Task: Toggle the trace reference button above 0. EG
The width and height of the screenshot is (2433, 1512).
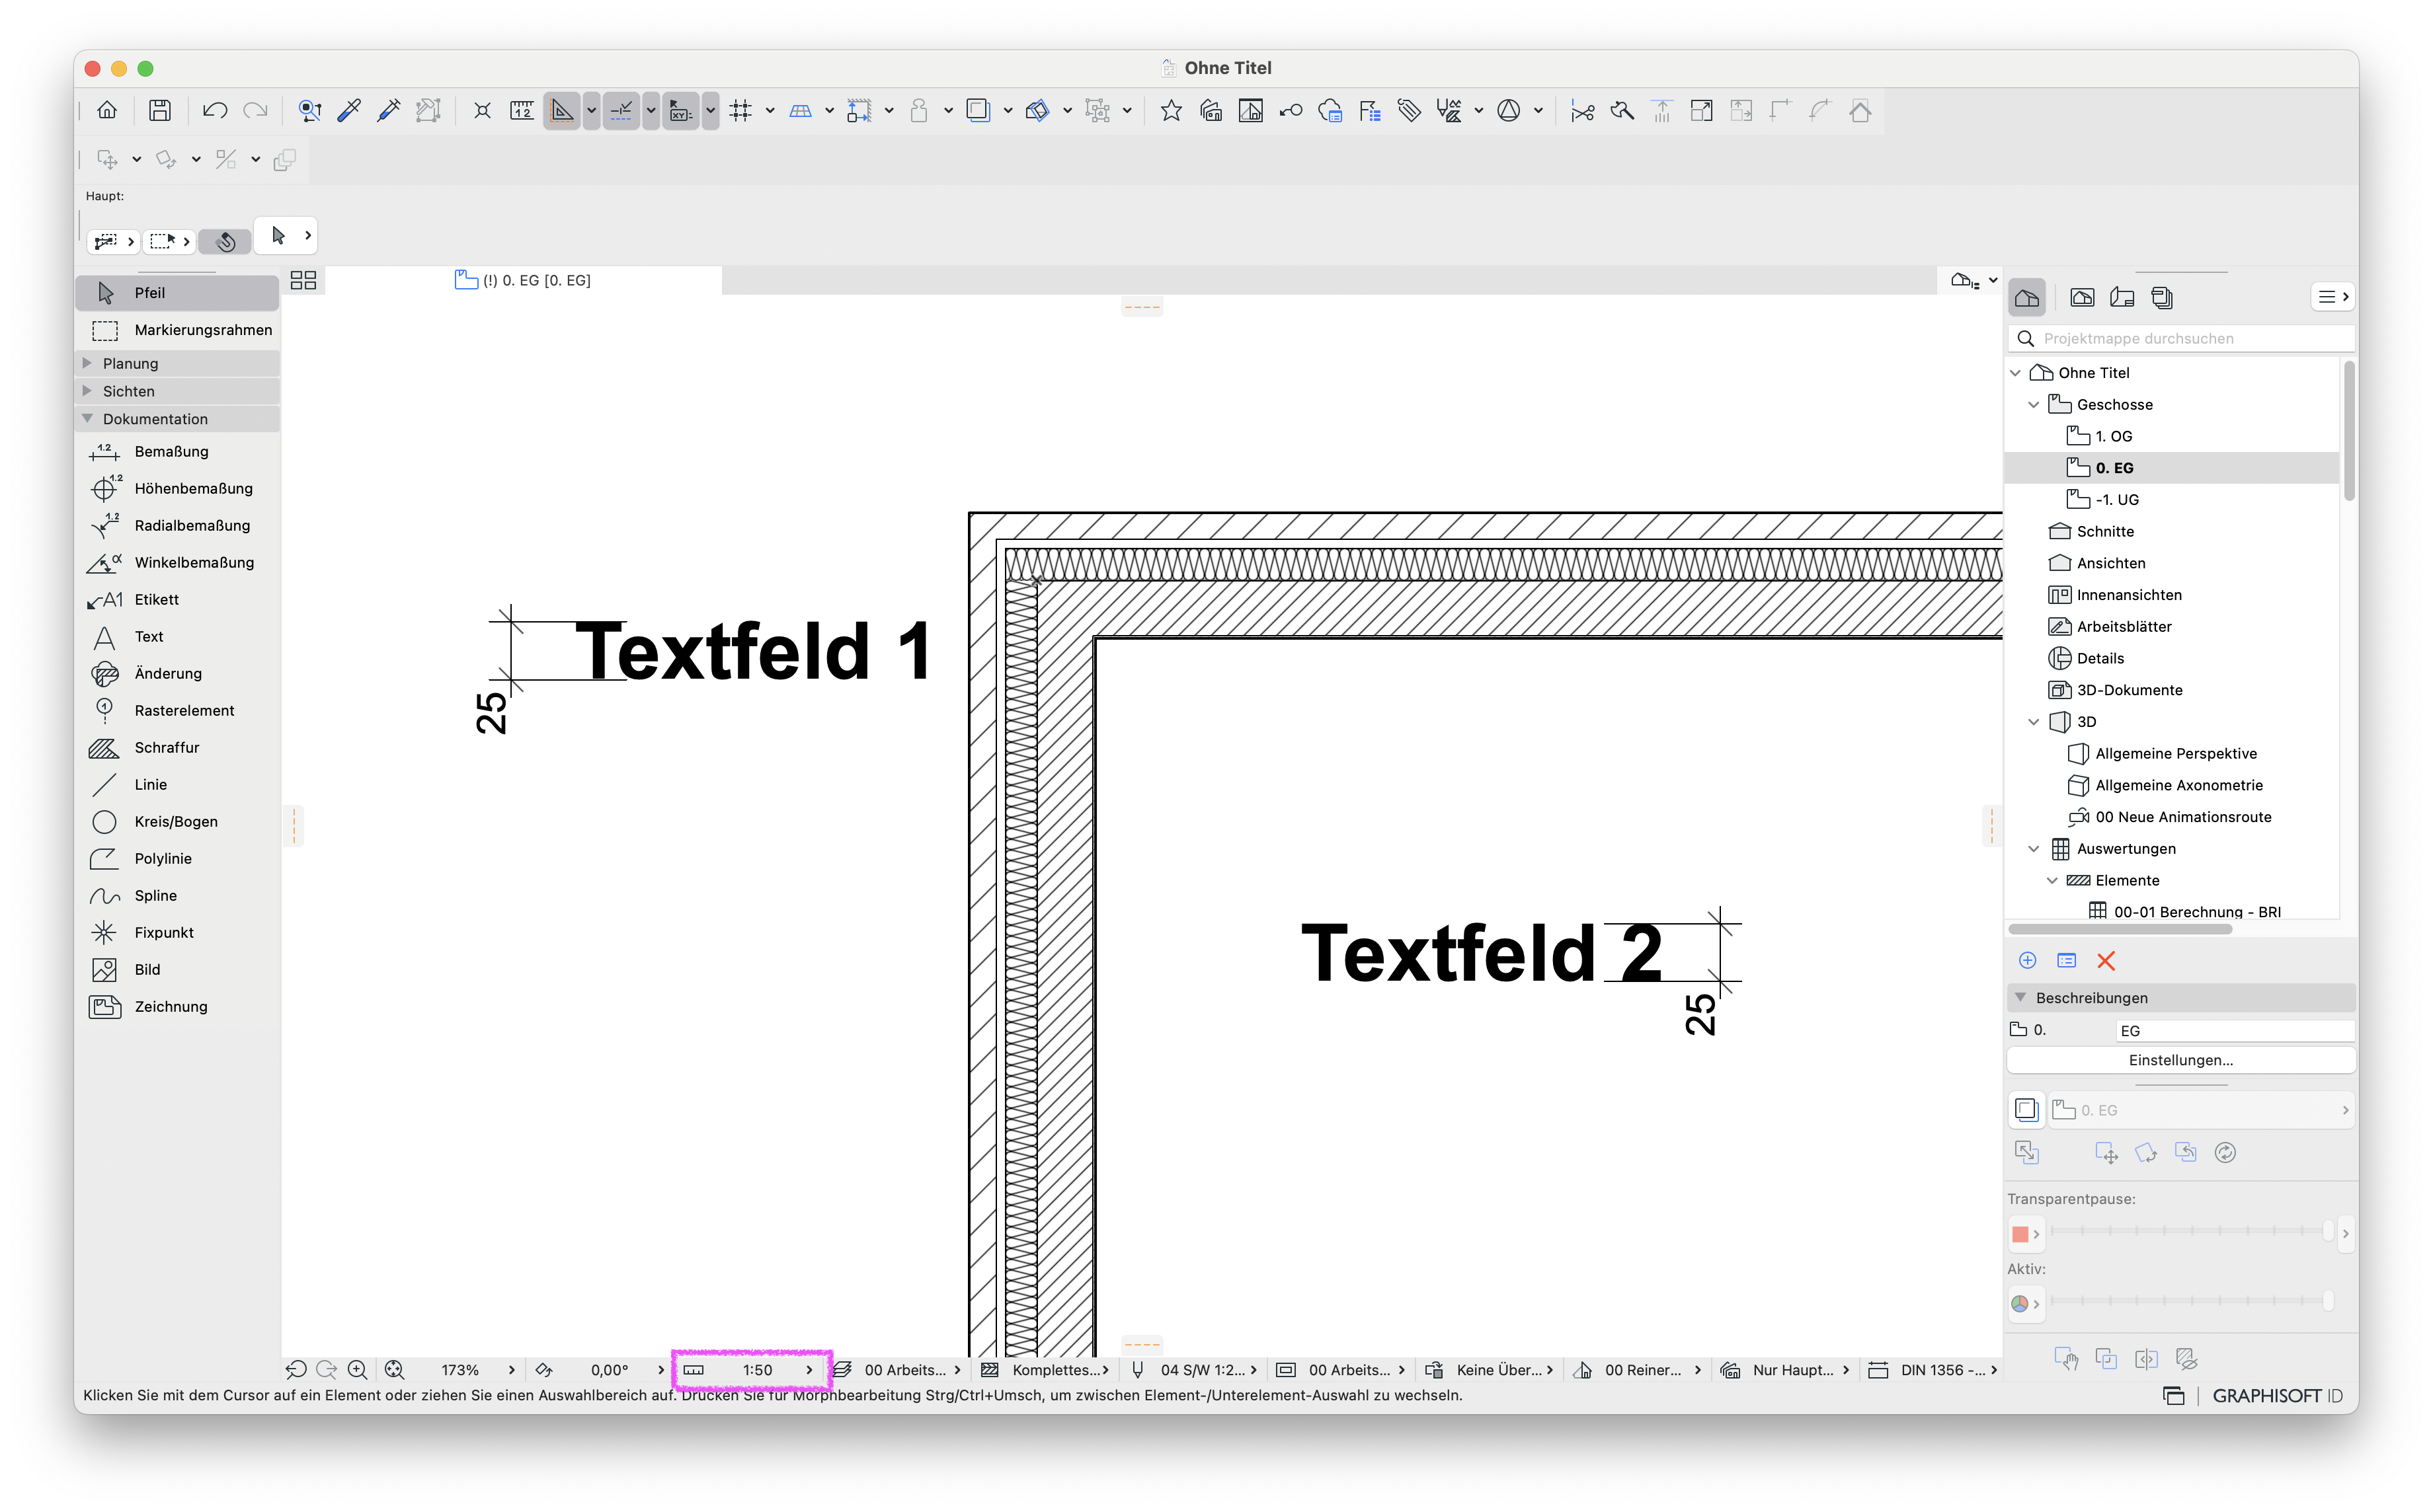Action: click(2026, 1110)
